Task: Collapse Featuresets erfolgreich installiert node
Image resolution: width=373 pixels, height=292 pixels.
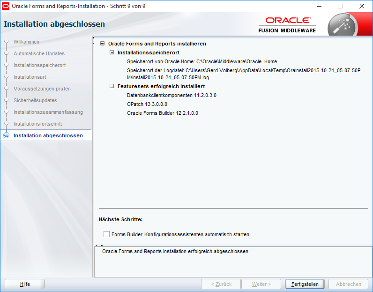Action: (x=112, y=86)
